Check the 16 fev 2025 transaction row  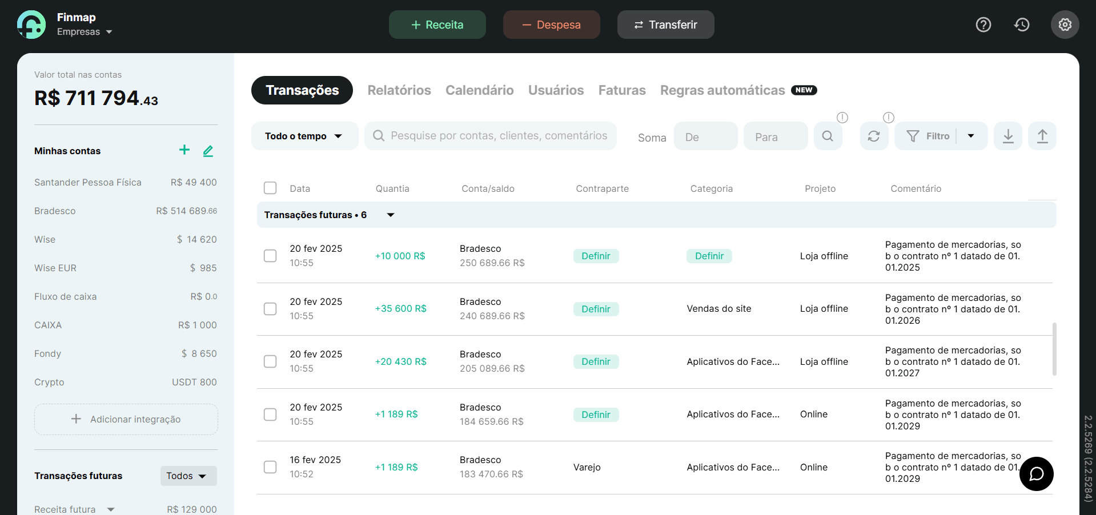point(270,467)
